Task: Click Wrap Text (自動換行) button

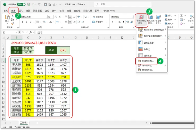Action: point(98,17)
